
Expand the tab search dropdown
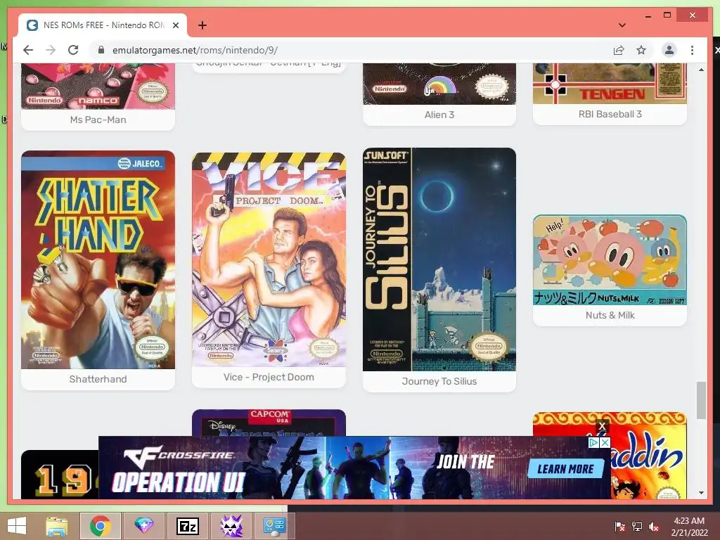point(622,25)
